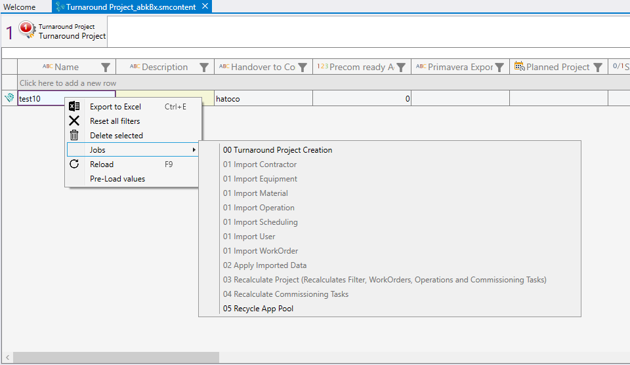Click the Export to Excel icon
Viewport: 630px width, 365px height.
[75, 107]
